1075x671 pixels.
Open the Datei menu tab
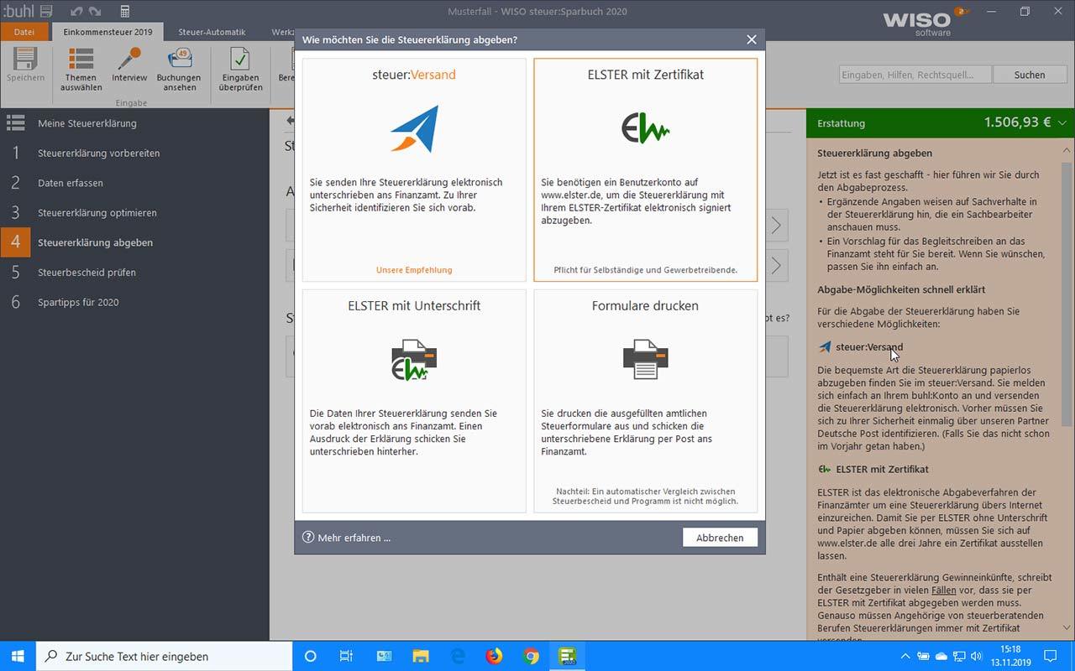[24, 32]
